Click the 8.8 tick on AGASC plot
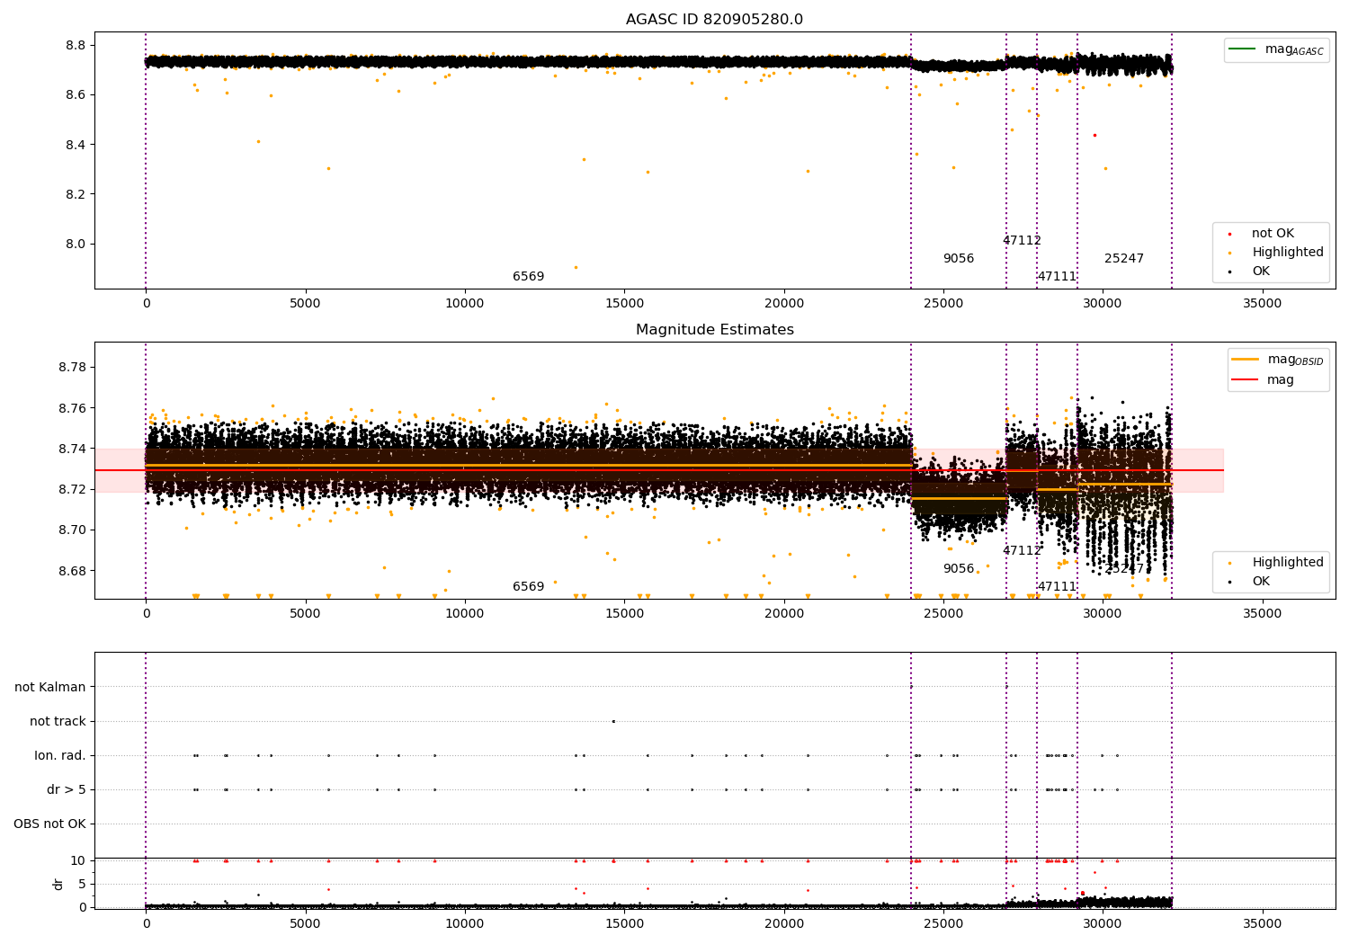Screen dimensions: 1349x944 pyautogui.click(x=76, y=45)
